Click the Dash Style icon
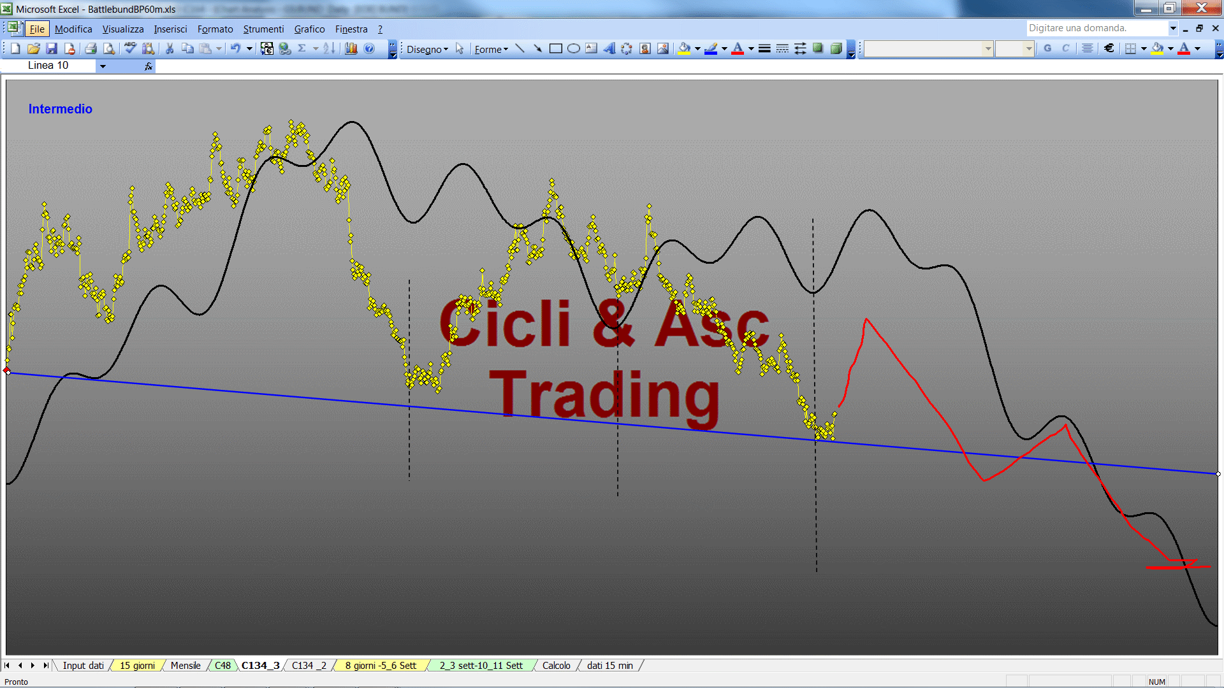The image size is (1224, 688). pyautogui.click(x=782, y=48)
